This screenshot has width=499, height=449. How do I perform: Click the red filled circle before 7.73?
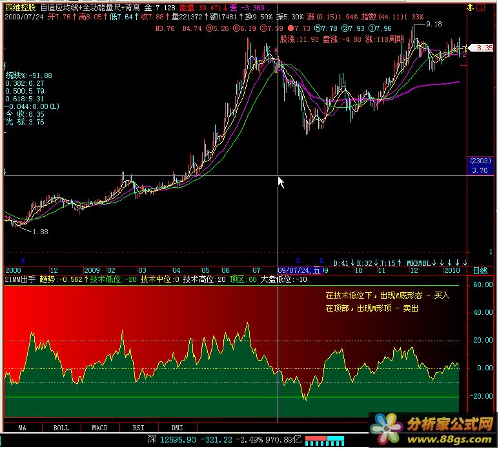click(291, 28)
